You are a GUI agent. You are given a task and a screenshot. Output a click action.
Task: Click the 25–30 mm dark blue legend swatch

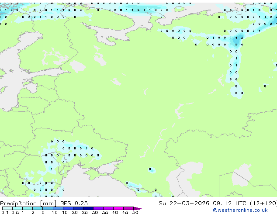tap(88, 208)
